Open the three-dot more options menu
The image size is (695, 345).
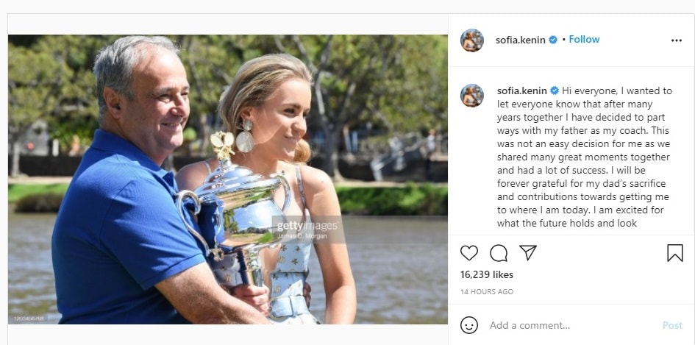pyautogui.click(x=677, y=40)
